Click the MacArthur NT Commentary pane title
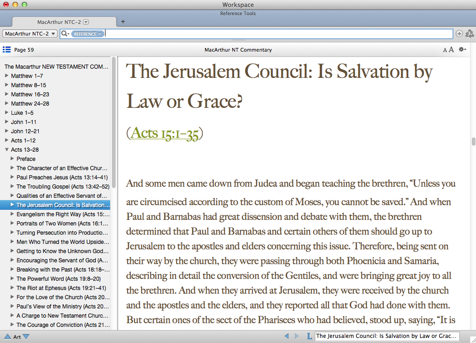 pyautogui.click(x=238, y=50)
